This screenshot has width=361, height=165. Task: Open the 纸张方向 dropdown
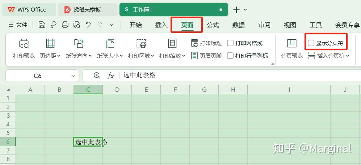79,49
